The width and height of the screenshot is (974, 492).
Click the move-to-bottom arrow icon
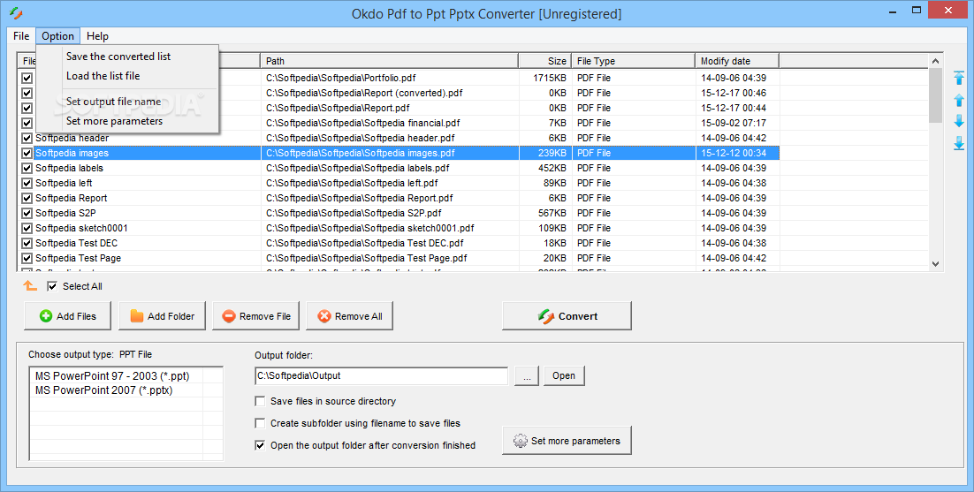(959, 143)
